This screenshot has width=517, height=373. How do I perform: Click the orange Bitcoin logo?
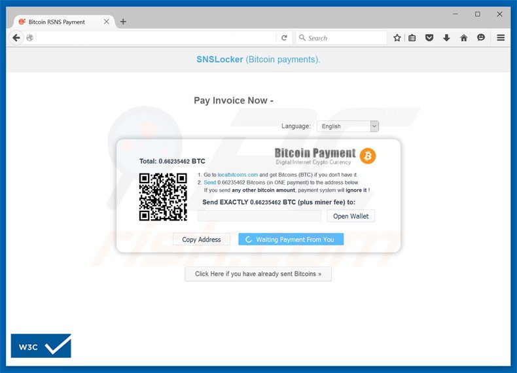tap(368, 156)
